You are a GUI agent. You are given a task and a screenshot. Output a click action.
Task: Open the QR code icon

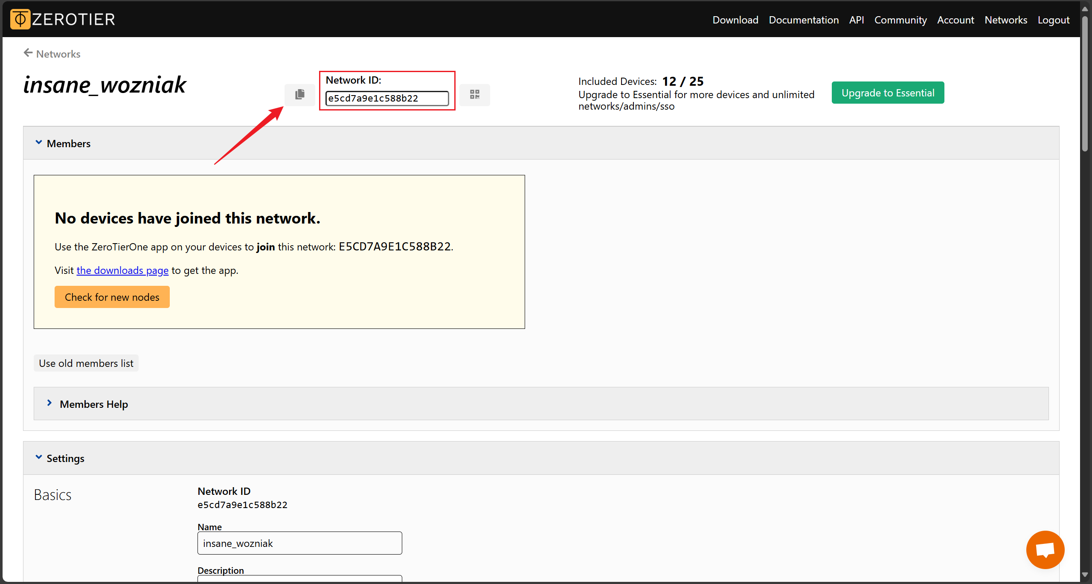click(474, 94)
